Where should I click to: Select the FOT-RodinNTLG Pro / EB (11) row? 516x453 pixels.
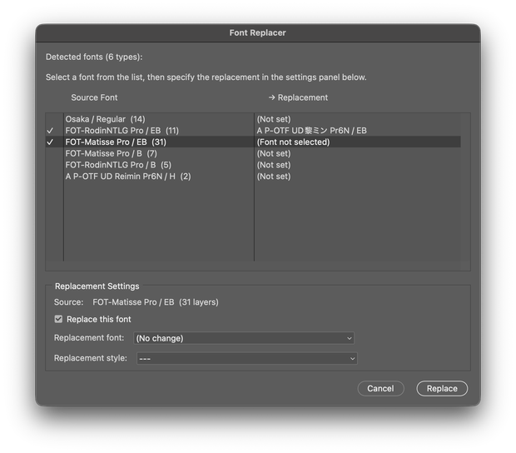253,131
